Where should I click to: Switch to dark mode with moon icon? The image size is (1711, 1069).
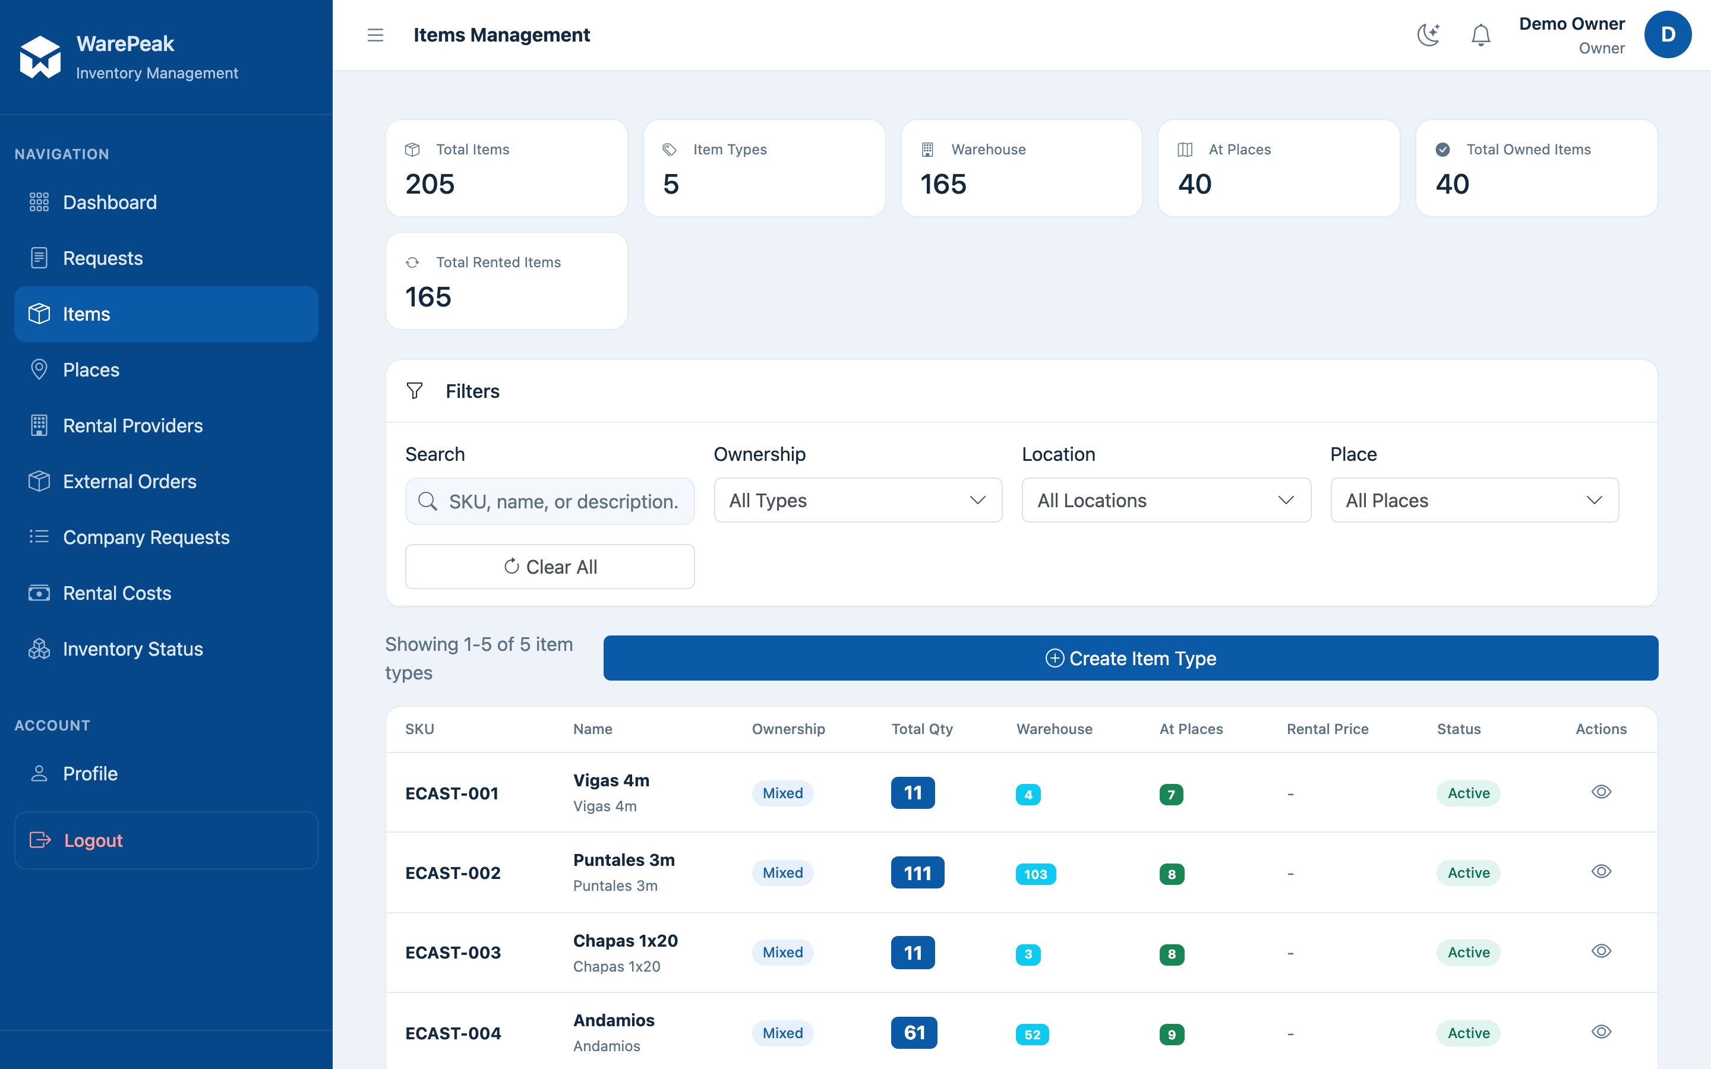pos(1428,34)
